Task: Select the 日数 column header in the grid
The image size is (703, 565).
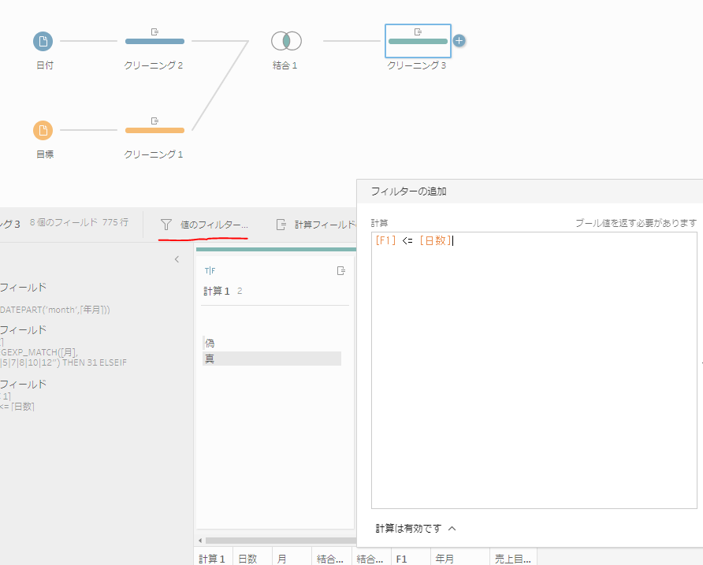Action: 247,558
